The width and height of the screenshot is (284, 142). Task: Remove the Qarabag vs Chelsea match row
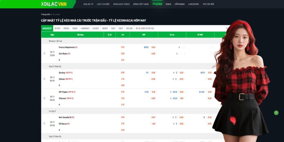coord(44,79)
